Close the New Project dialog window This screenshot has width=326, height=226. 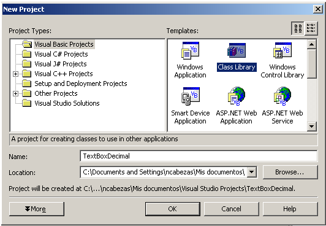coord(318,9)
